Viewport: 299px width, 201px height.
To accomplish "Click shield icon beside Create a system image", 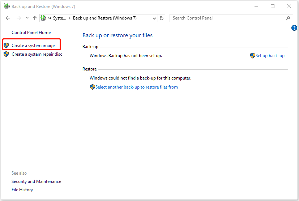I will (6, 46).
